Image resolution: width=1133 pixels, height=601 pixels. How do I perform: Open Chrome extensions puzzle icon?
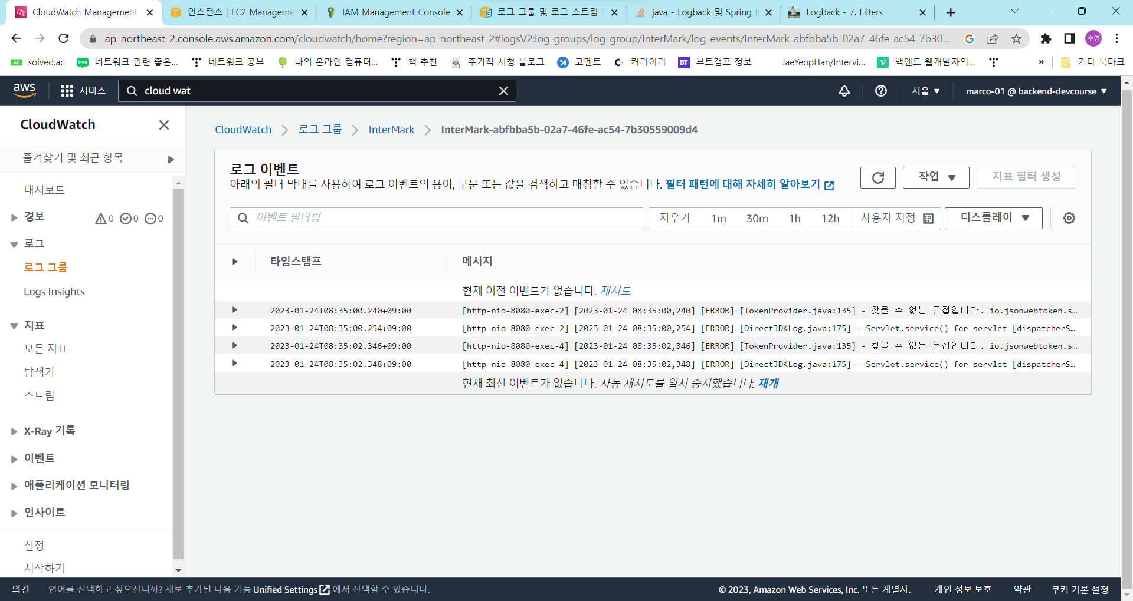pos(1046,38)
